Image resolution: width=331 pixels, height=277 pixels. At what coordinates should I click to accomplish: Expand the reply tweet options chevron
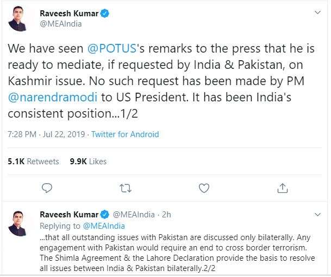pos(317,215)
